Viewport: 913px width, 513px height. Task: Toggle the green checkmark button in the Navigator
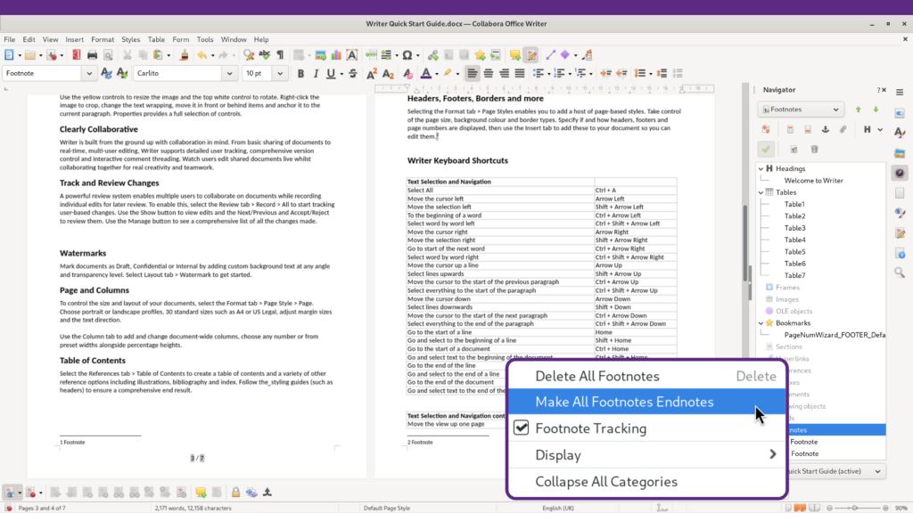click(x=766, y=150)
